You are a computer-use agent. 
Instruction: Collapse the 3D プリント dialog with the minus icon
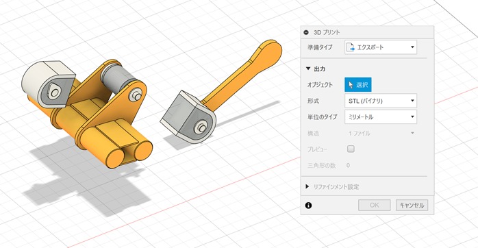tap(306, 32)
